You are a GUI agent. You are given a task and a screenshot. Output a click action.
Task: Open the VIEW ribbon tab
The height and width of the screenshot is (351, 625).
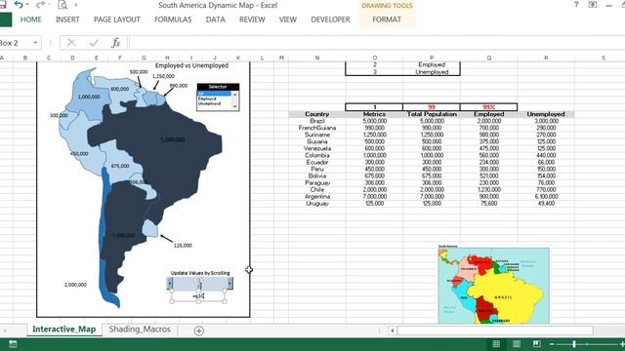(x=288, y=19)
